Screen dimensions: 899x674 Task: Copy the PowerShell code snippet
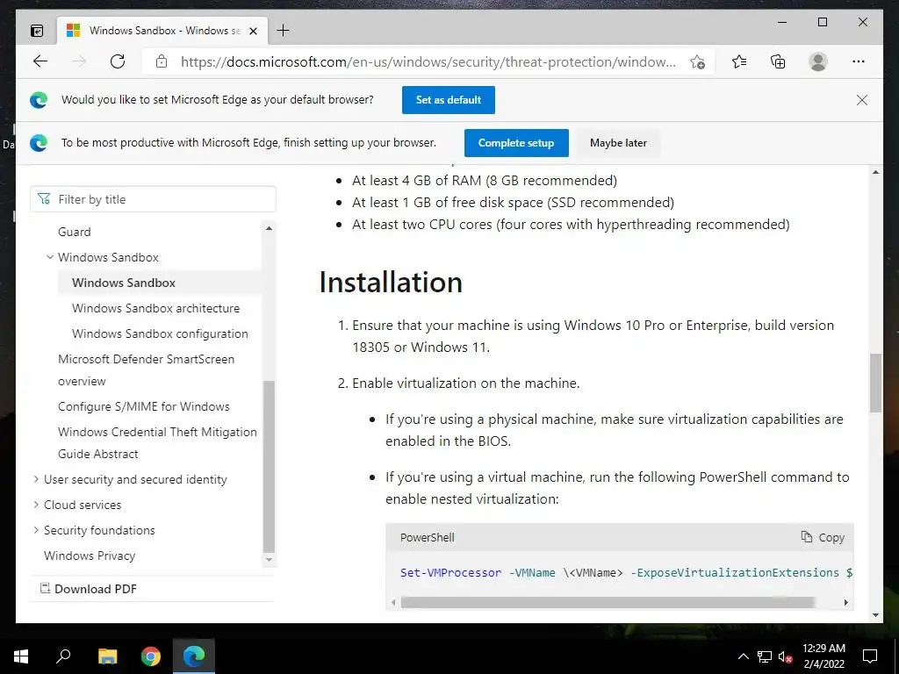click(x=823, y=537)
